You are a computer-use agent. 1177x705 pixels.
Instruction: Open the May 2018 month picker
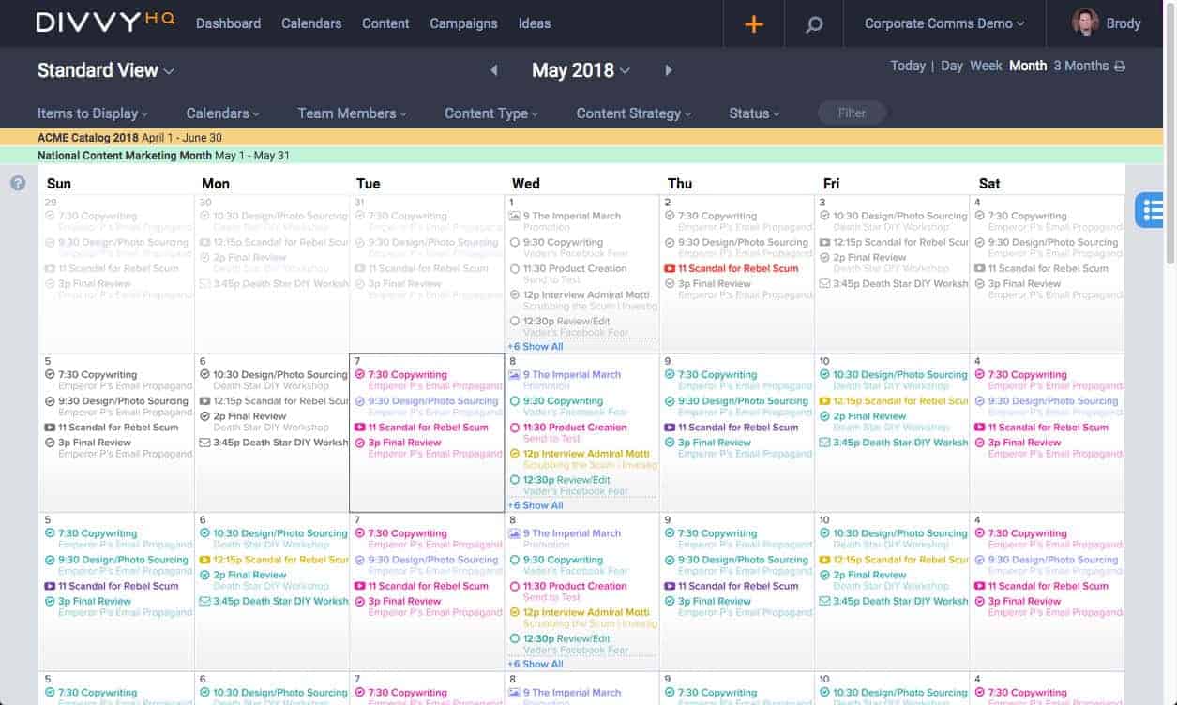pyautogui.click(x=581, y=70)
